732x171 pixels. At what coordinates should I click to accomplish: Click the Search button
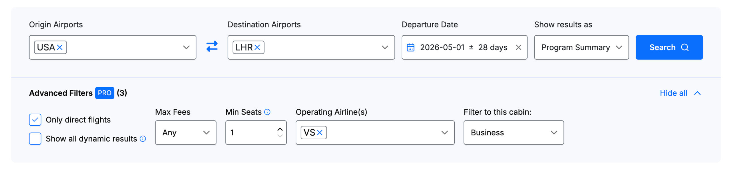click(x=669, y=47)
